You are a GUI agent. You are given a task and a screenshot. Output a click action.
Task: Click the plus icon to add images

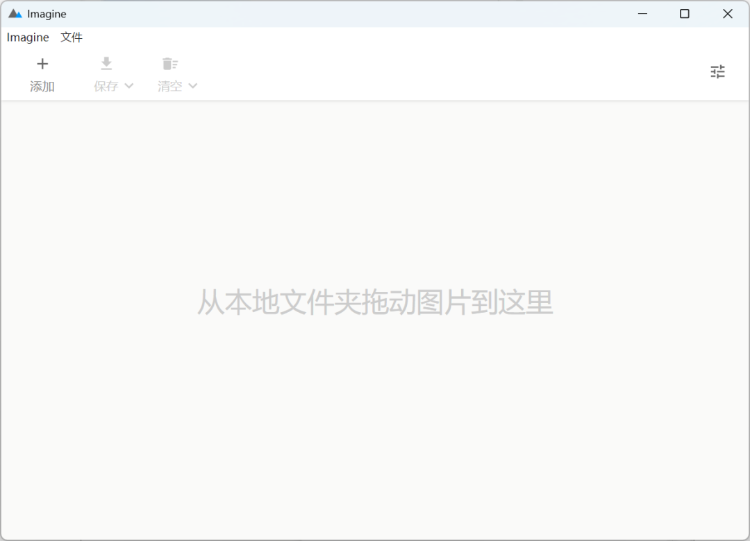point(42,64)
